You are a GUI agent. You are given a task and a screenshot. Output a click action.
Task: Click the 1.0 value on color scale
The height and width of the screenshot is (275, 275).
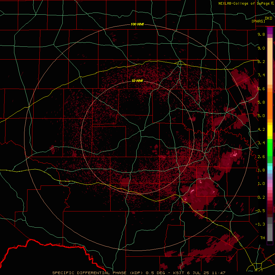coord(261,184)
